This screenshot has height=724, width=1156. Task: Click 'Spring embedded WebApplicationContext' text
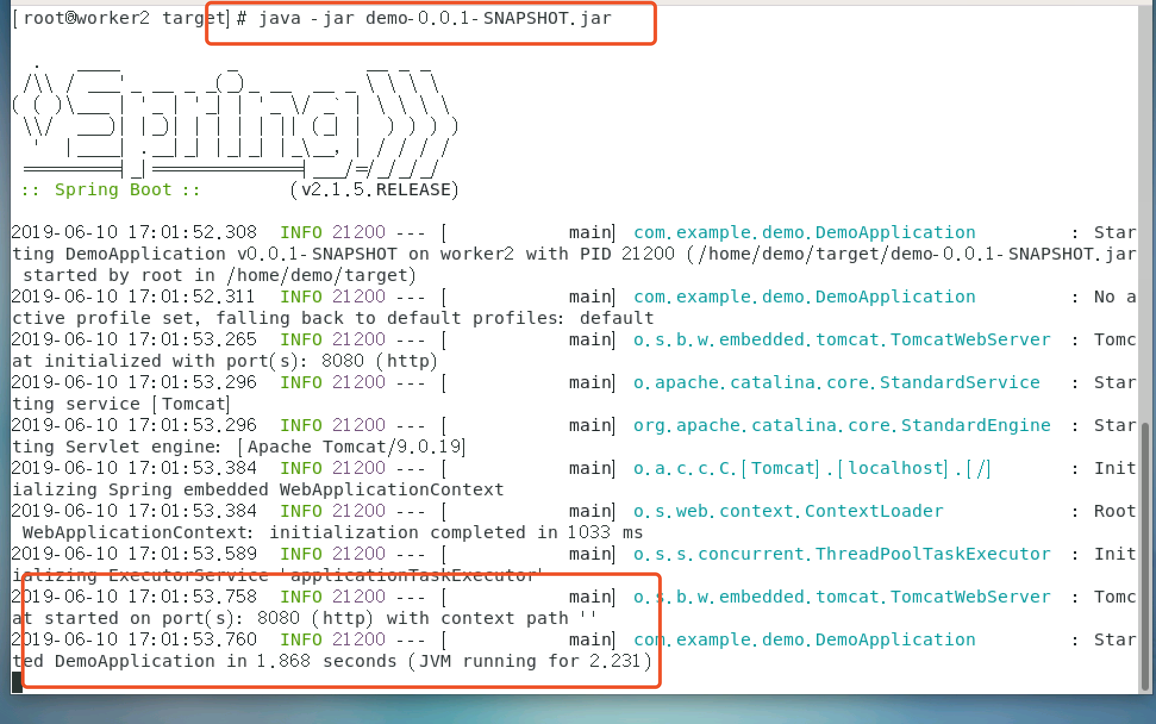pyautogui.click(x=306, y=489)
